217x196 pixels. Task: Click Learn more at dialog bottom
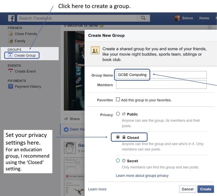pyautogui.click(x=97, y=189)
